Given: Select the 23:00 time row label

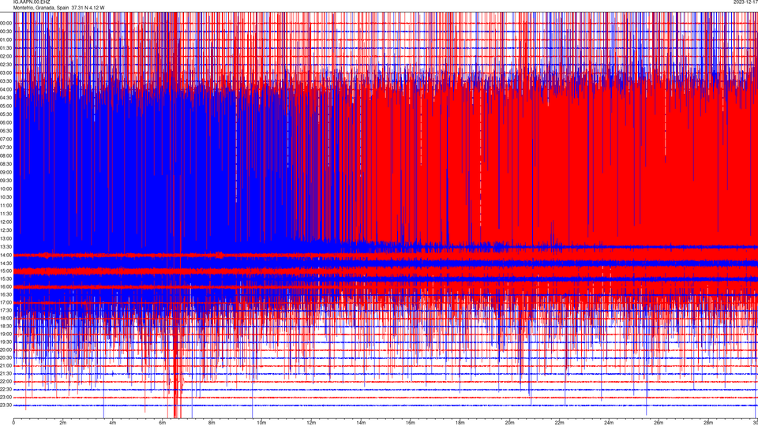Looking at the screenshot, I should click(6, 397).
